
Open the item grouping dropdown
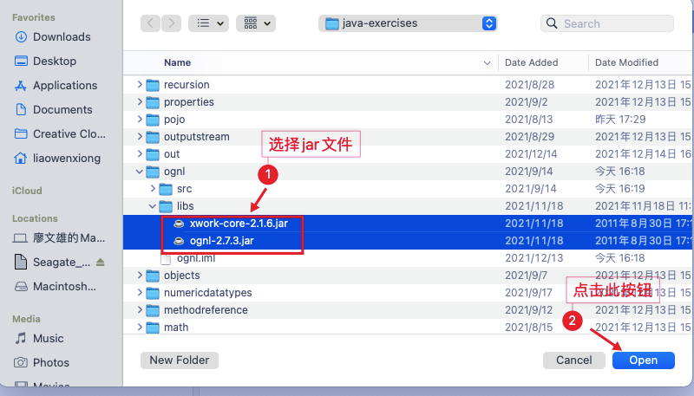coord(256,23)
